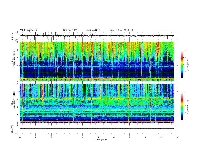Click the "-3" label on ch.1 color bar
This screenshot has height=154, width=199.
pos(185,51)
